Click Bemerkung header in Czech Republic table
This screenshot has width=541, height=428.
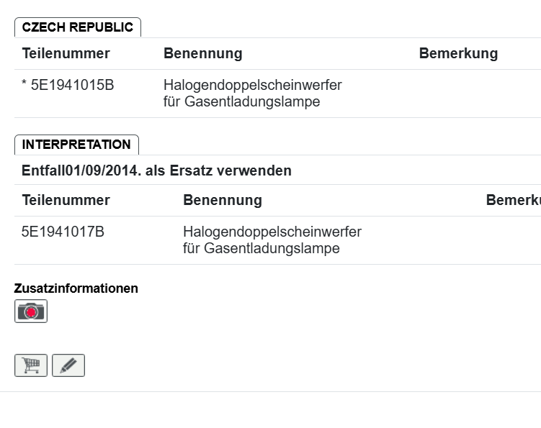pyautogui.click(x=458, y=53)
